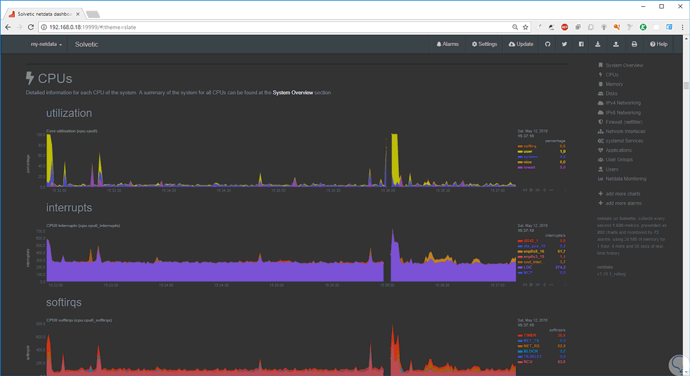
Task: Expand the Memory section in sidebar
Action: click(614, 84)
